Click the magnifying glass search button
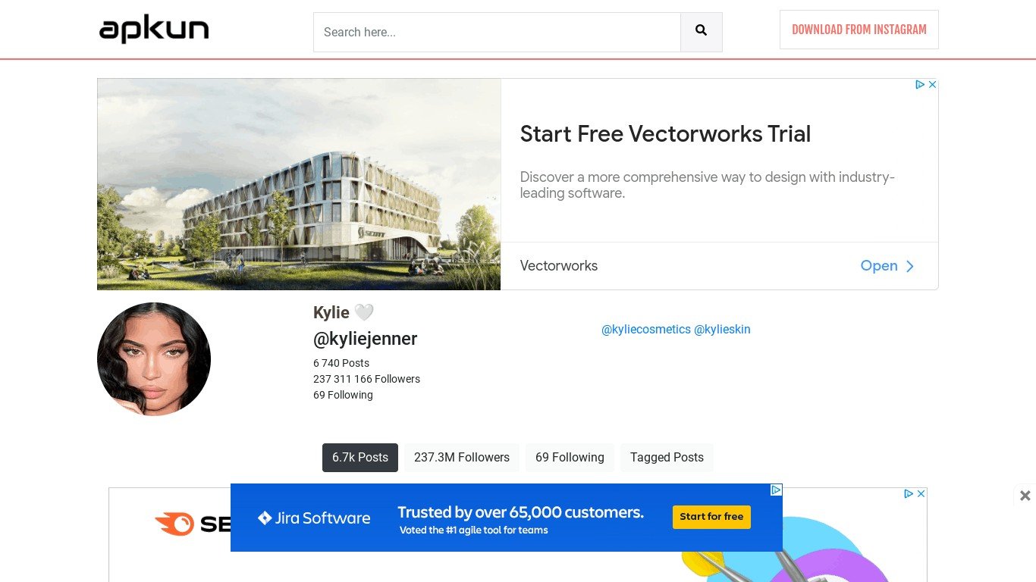The height and width of the screenshot is (582, 1036). point(702,32)
